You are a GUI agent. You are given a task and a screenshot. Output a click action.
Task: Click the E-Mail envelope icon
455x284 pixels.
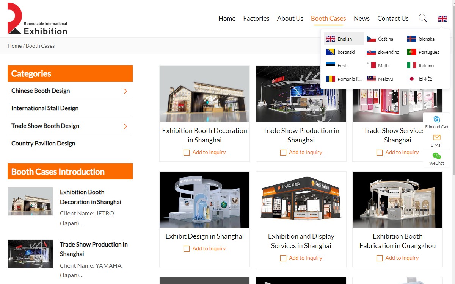coord(436,138)
